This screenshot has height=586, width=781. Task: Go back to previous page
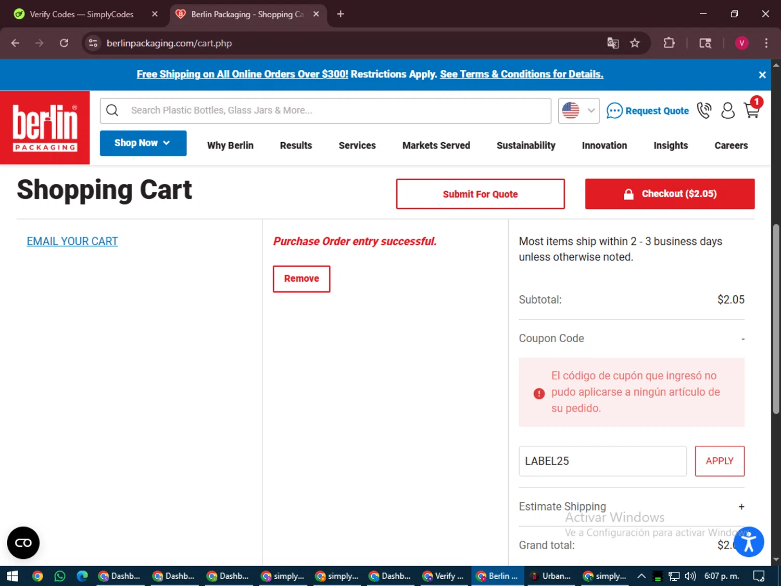[15, 43]
